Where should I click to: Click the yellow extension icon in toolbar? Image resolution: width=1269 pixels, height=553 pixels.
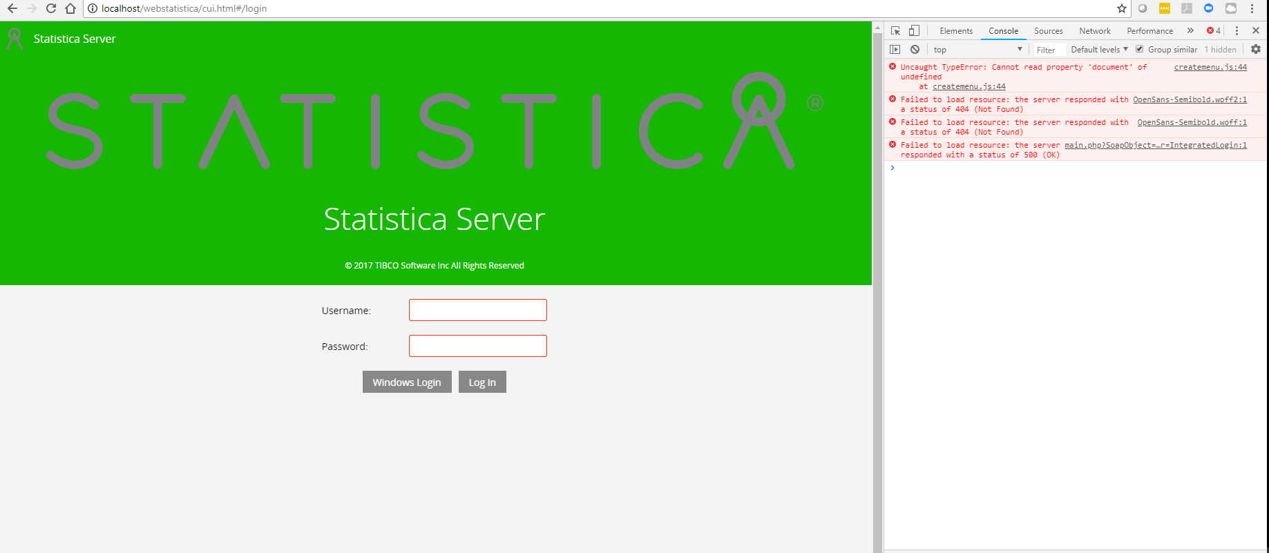(x=1165, y=8)
